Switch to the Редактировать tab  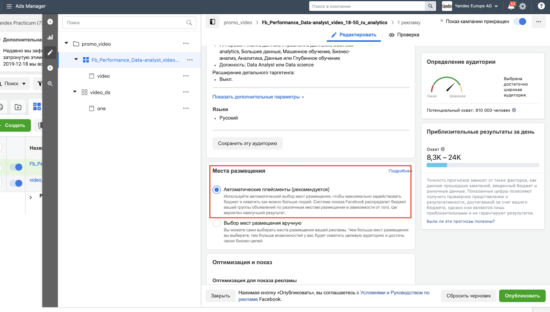354,35
